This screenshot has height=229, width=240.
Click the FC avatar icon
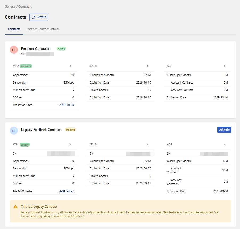tap(14, 50)
